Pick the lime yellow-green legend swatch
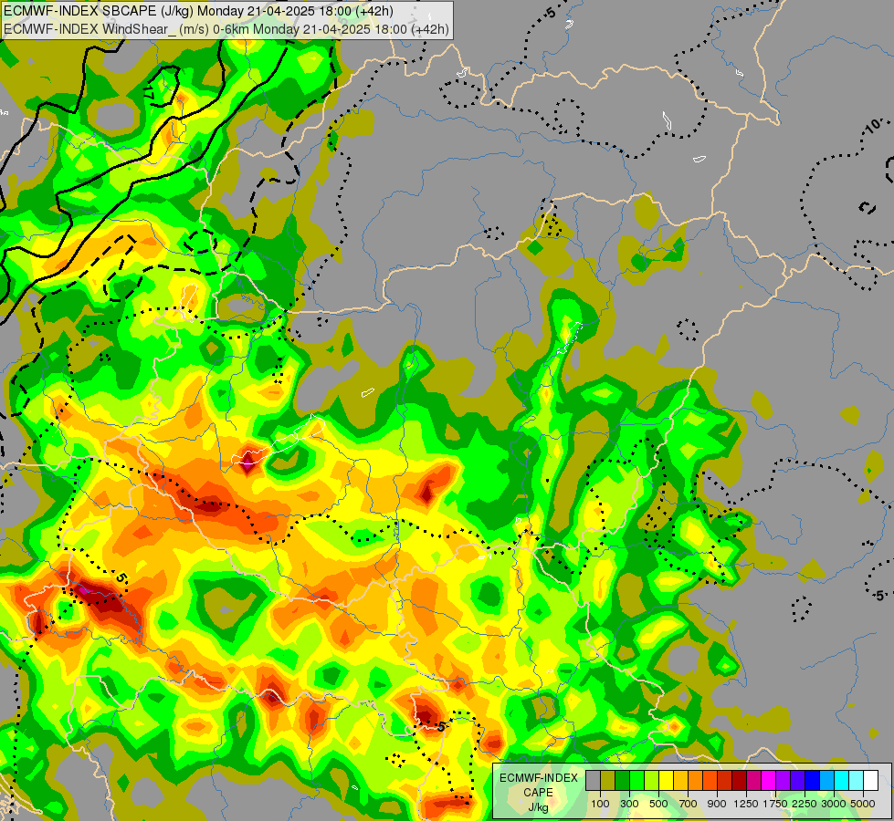 click(x=652, y=781)
